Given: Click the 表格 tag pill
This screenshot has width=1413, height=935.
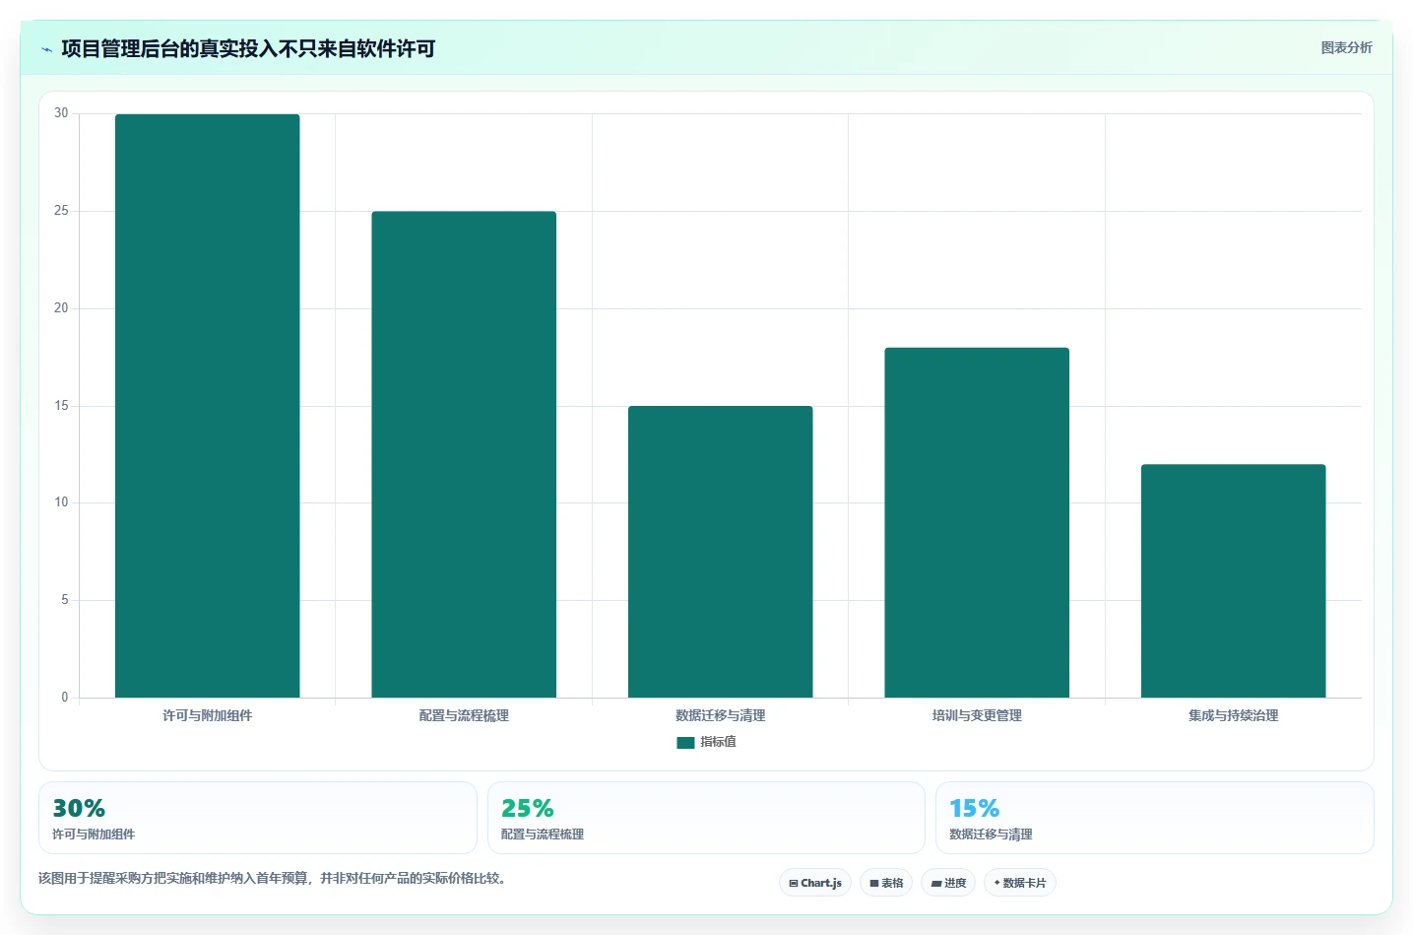Looking at the screenshot, I should (886, 883).
